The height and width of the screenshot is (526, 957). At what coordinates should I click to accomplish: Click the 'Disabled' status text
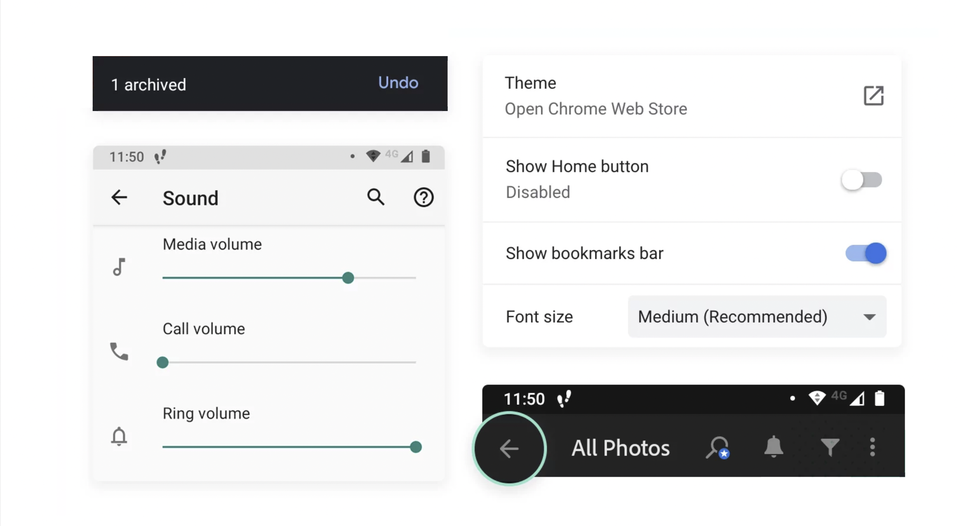tap(538, 192)
